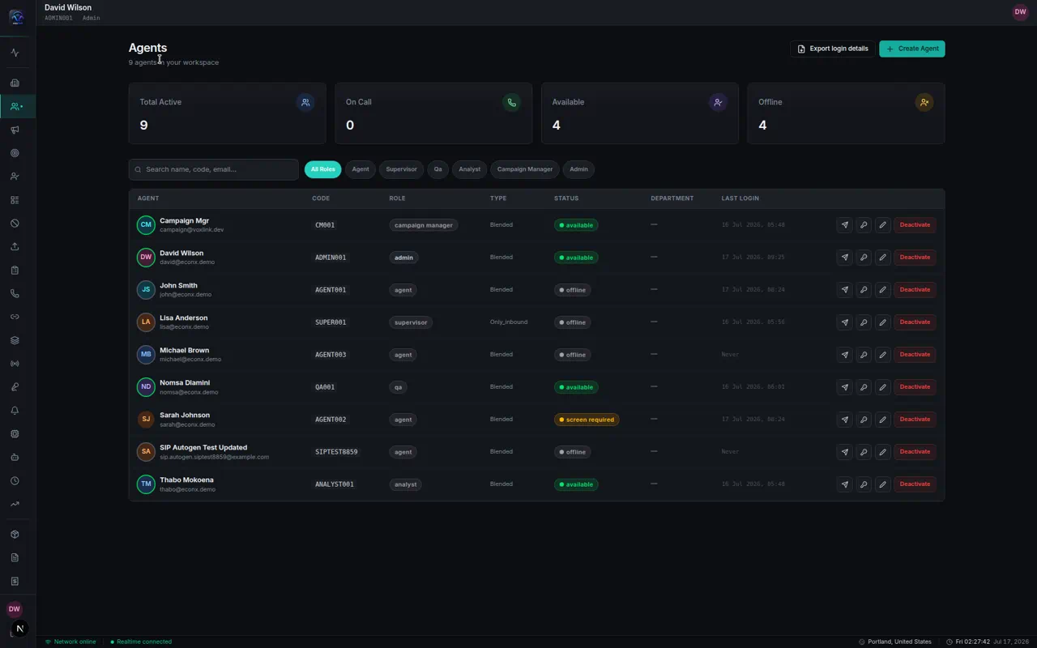Open the megaphone campaigns icon in sidebar
1037x648 pixels.
click(x=15, y=130)
